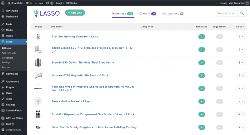The width and height of the screenshot is (250, 135).
Task: Expand links dropdown for Uvex Goggles row
Action: [241, 127]
